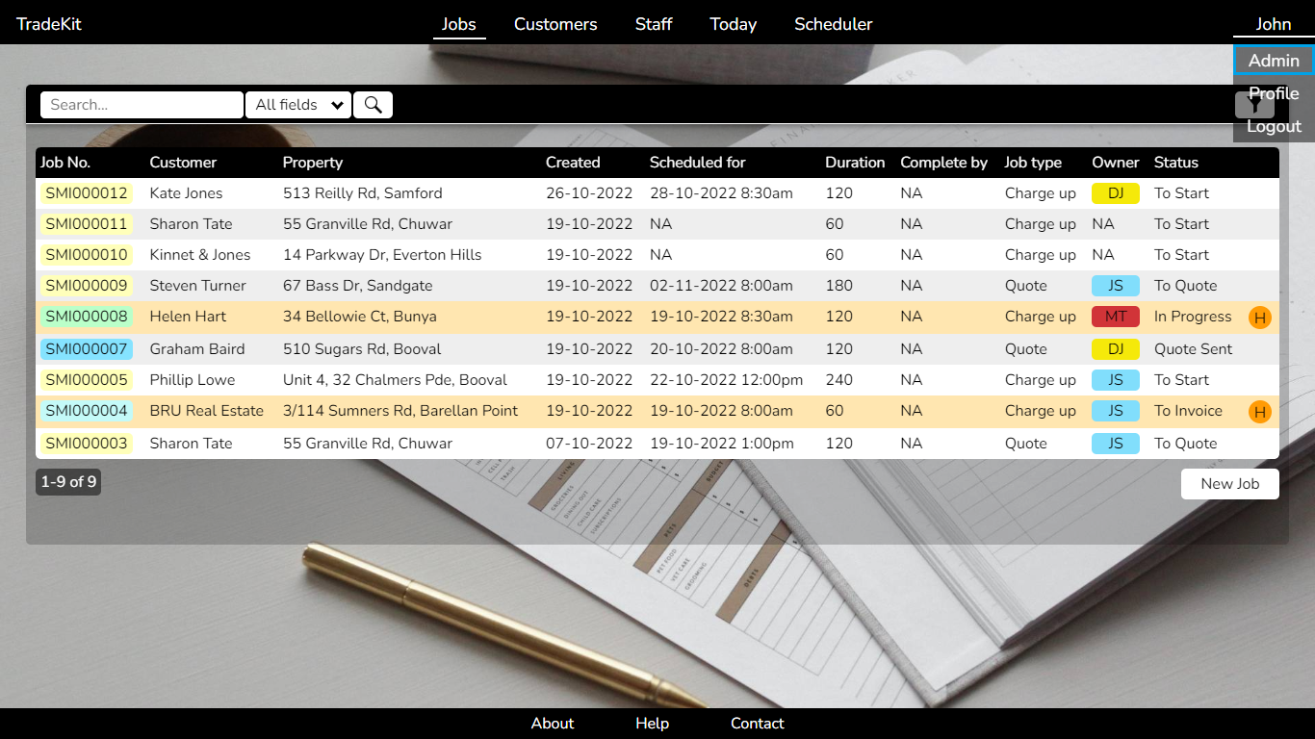Click the To Invoice status
This screenshot has height=739, width=1315.
coord(1188,411)
